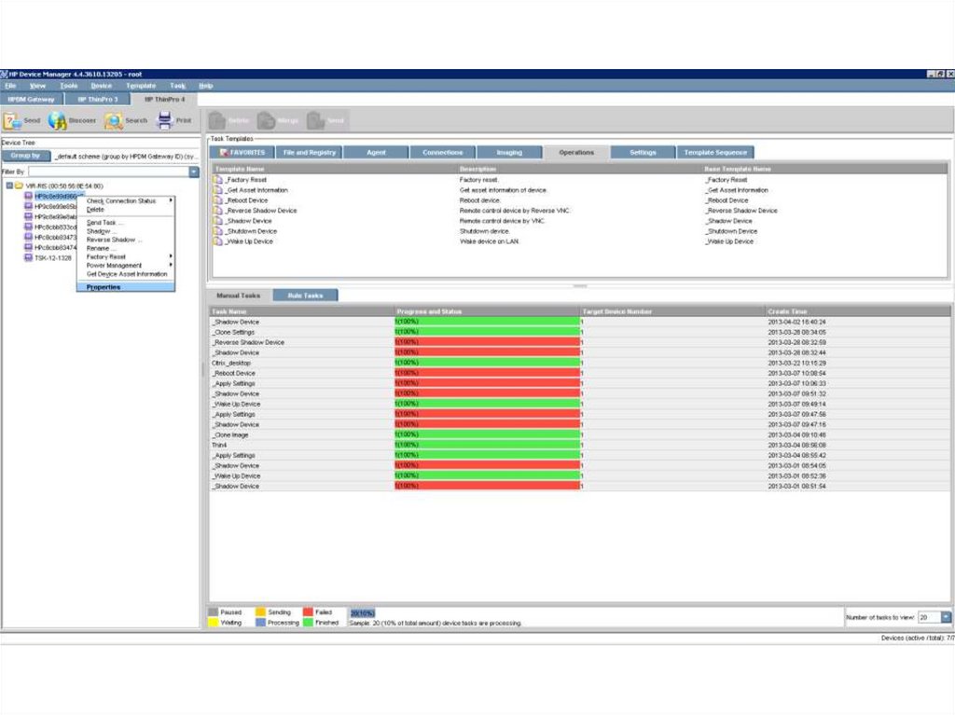This screenshot has width=955, height=715.
Task: Open the Imaging template tab
Action: coord(509,152)
